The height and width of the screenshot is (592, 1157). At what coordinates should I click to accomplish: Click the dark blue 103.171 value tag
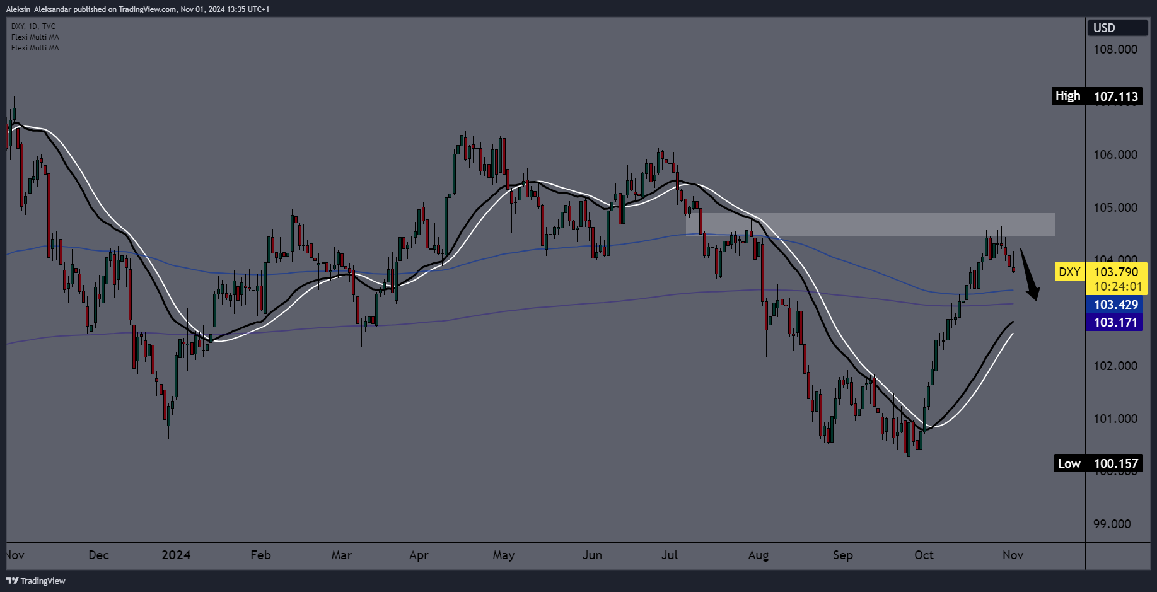tap(1114, 322)
